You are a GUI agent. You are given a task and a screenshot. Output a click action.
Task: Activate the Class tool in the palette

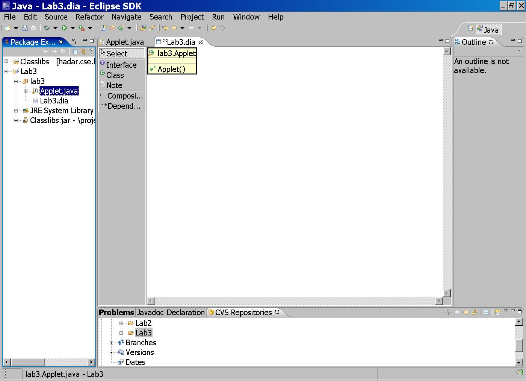(x=115, y=75)
